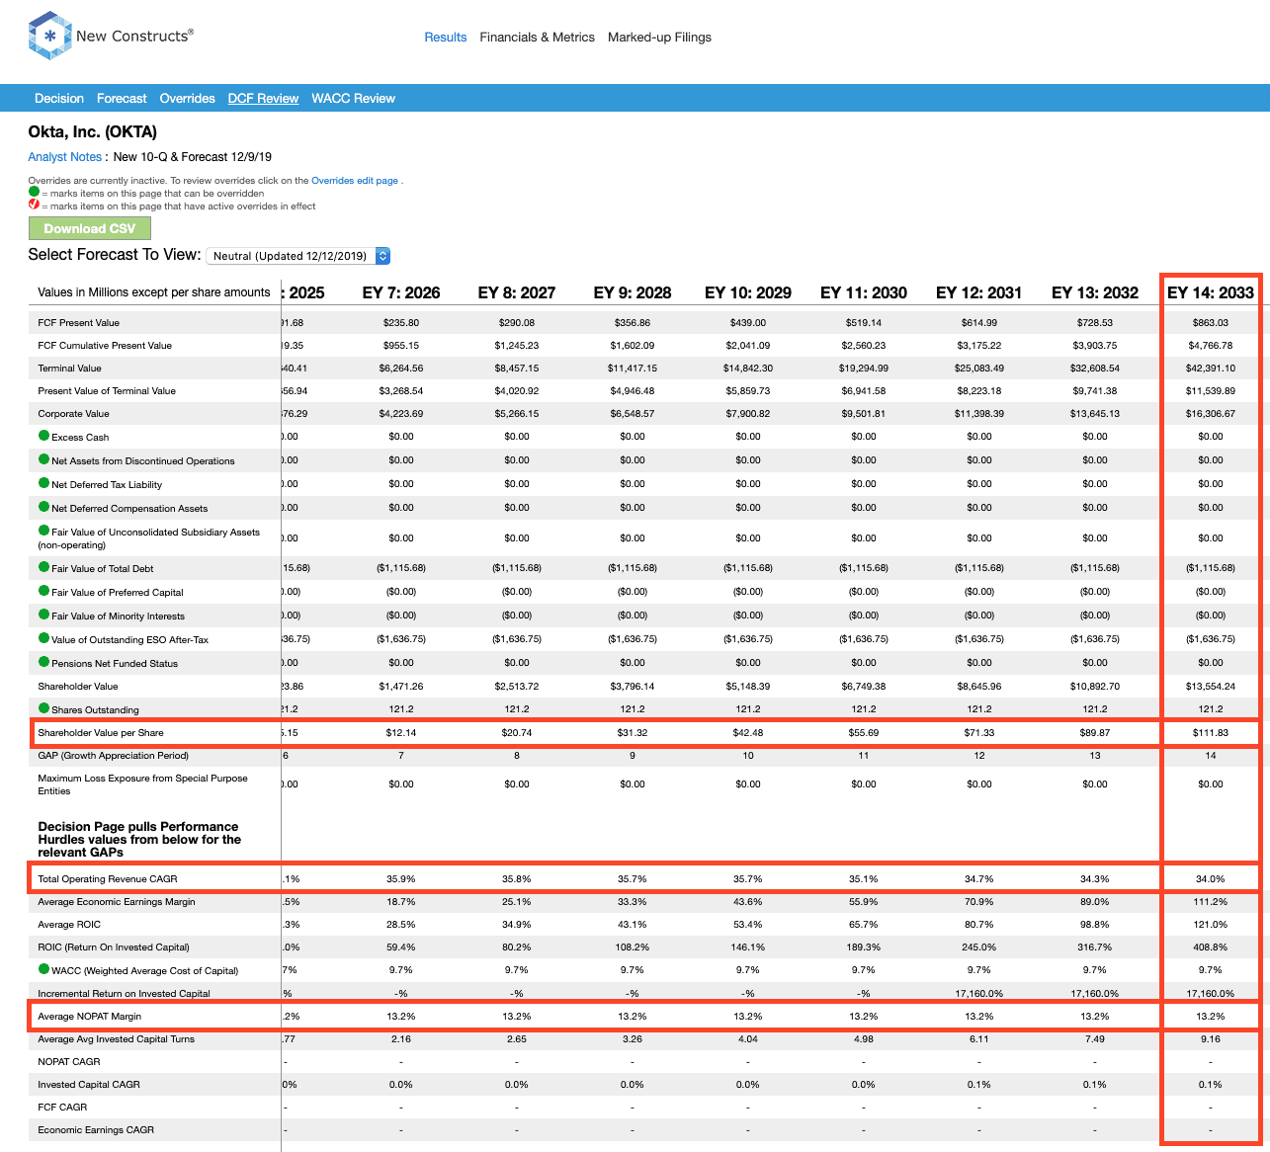
Task: Click Terminal Value $42,391.10 cell
Action: [1211, 369]
